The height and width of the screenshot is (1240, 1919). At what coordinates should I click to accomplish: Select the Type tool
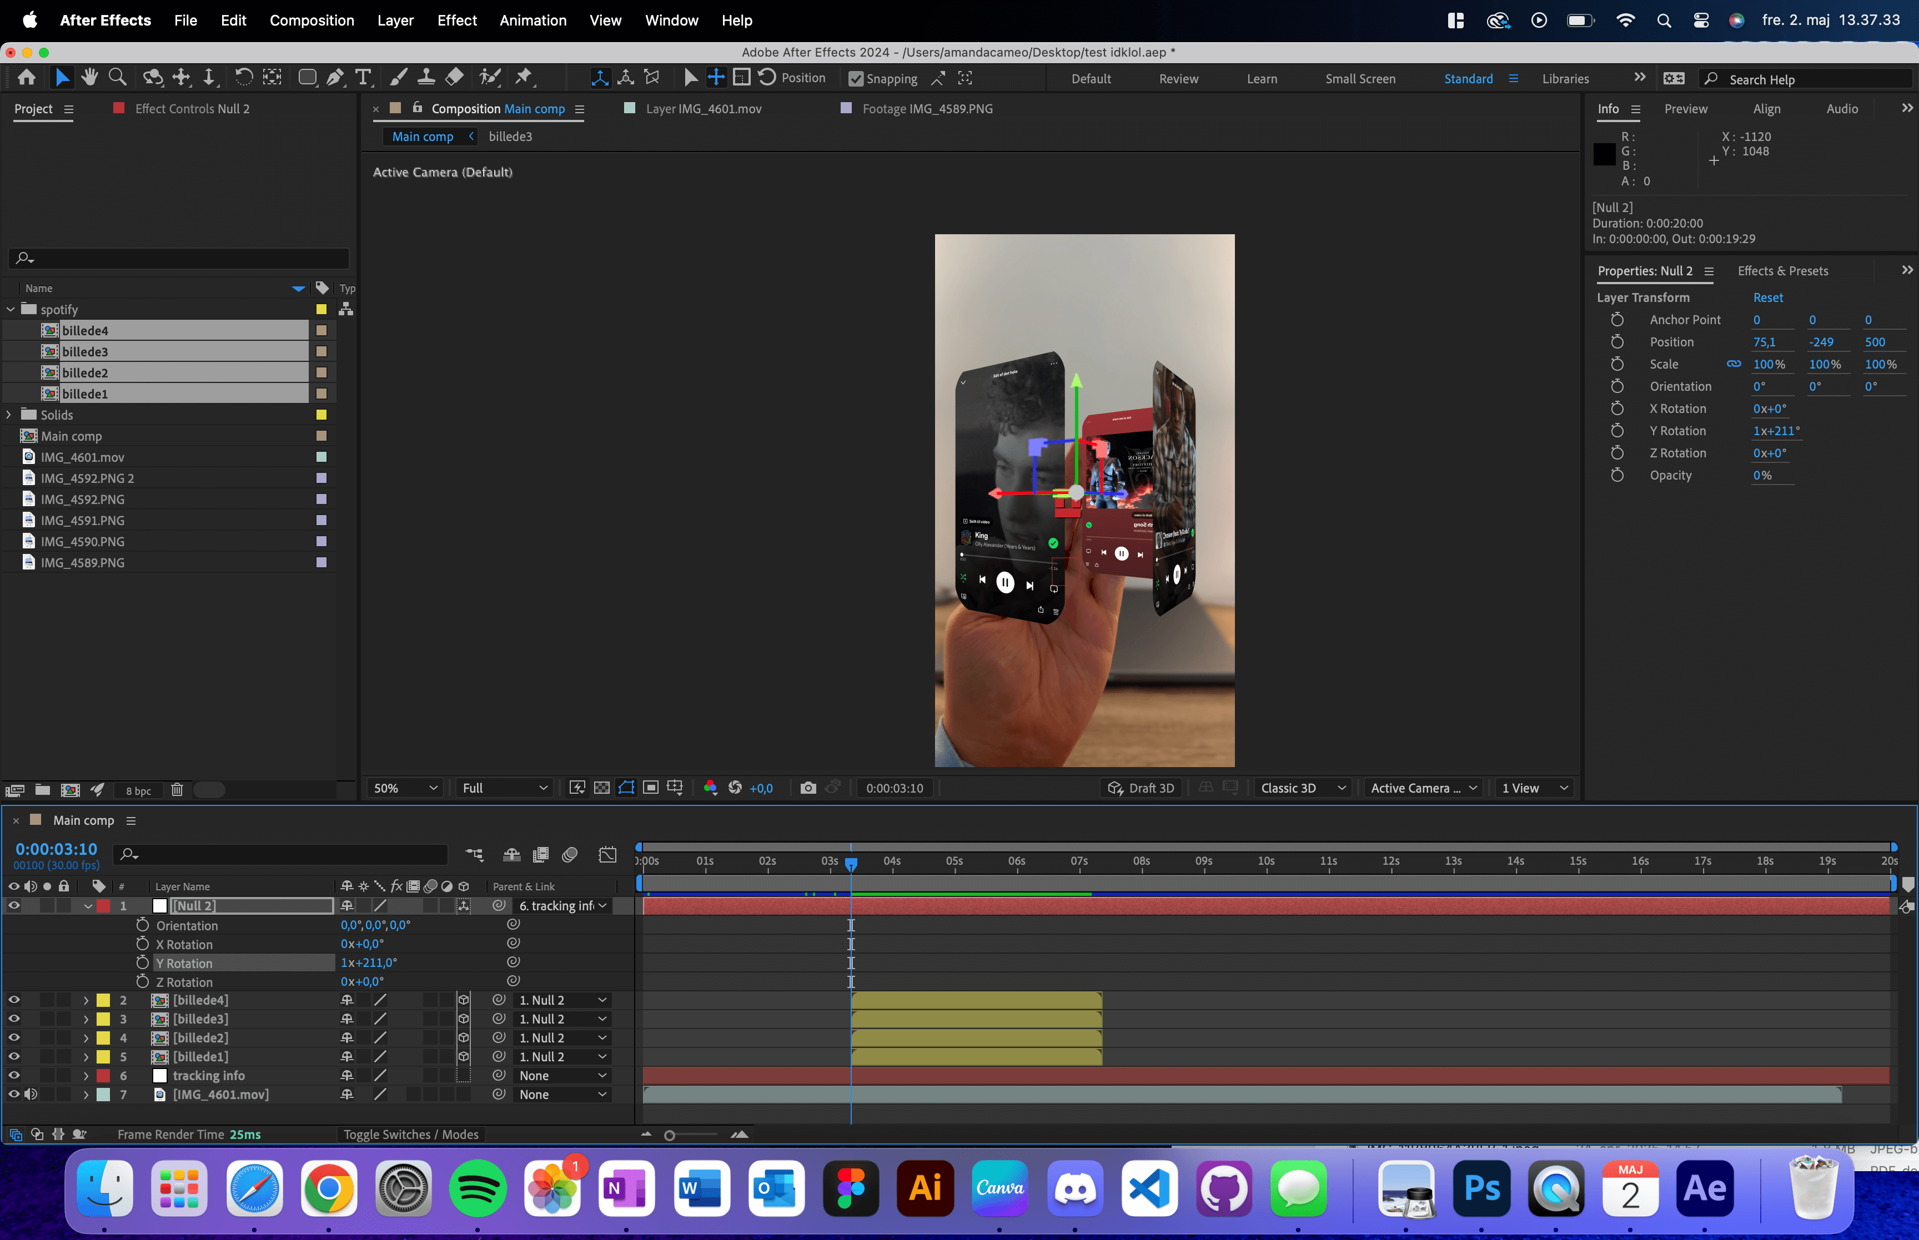coord(363,77)
